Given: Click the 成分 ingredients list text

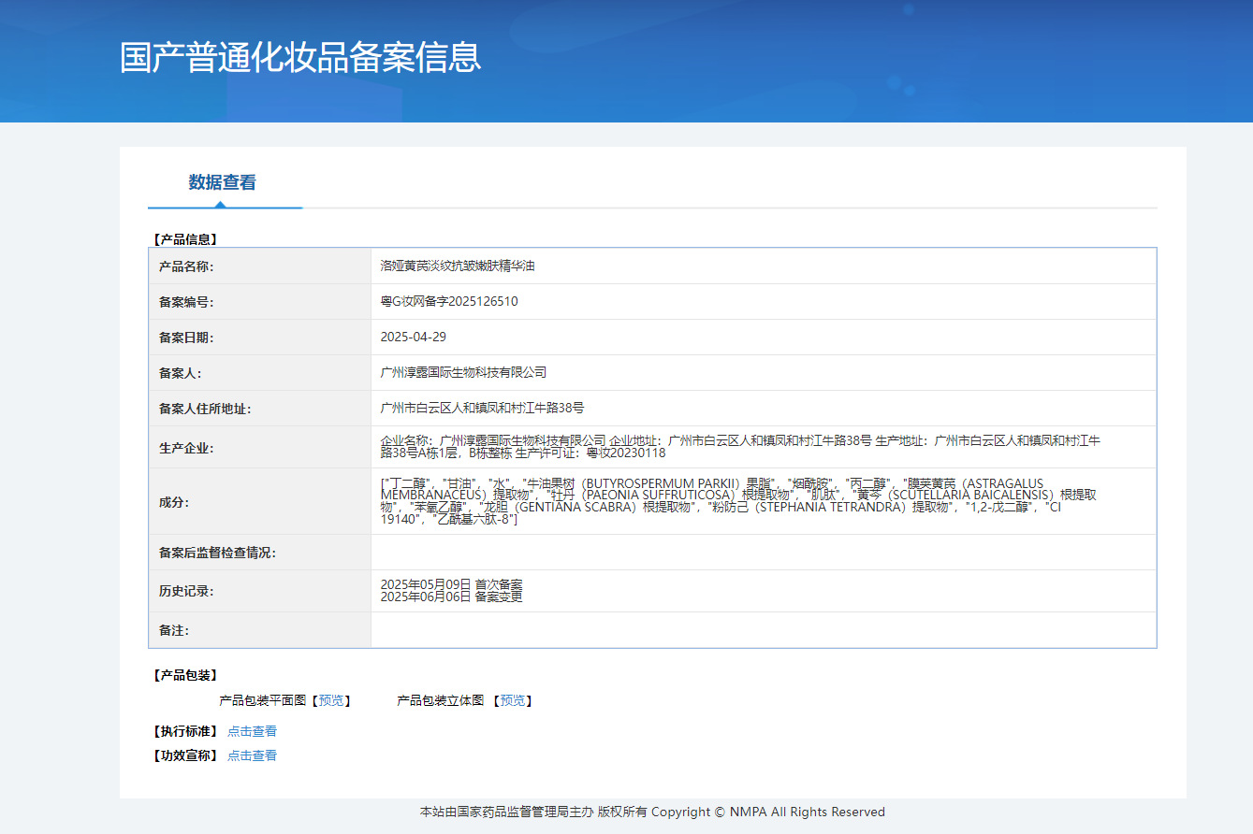Looking at the screenshot, I should click(x=737, y=501).
